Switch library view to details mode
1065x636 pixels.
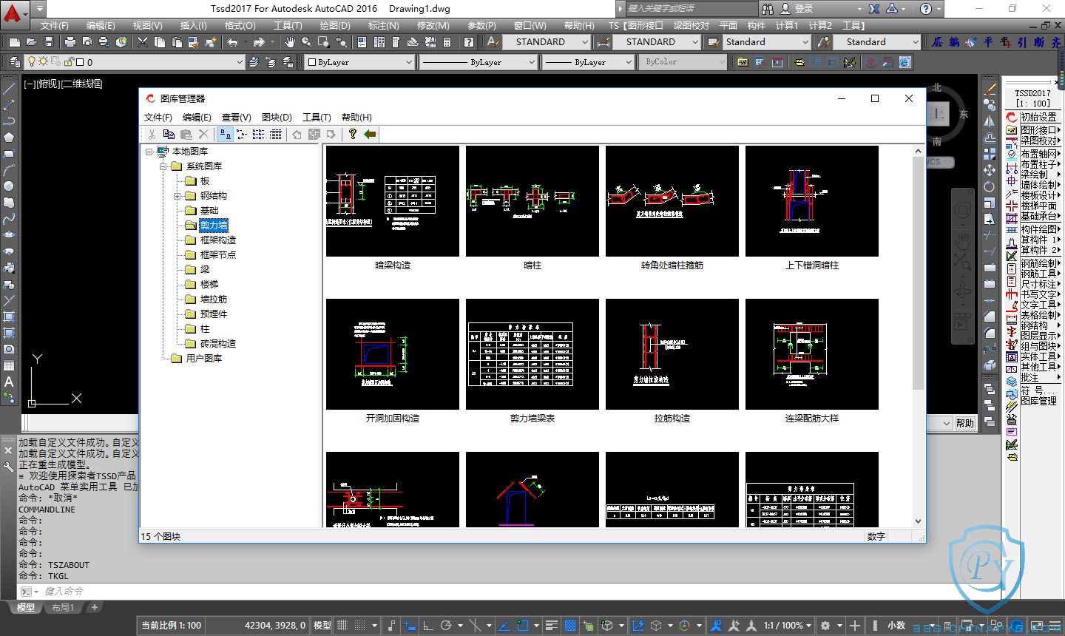pos(275,135)
